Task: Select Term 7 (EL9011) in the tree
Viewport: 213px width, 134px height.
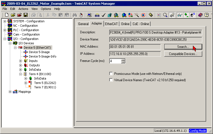Action: tap(45, 87)
